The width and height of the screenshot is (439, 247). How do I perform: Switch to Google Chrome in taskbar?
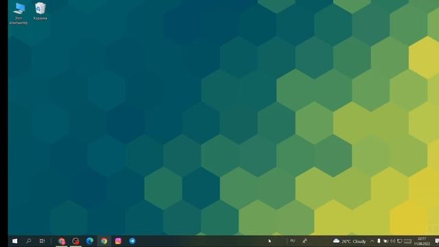point(104,241)
